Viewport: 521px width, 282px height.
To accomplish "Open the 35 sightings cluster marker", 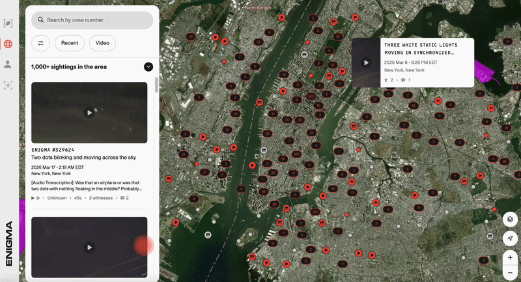I will [273, 173].
